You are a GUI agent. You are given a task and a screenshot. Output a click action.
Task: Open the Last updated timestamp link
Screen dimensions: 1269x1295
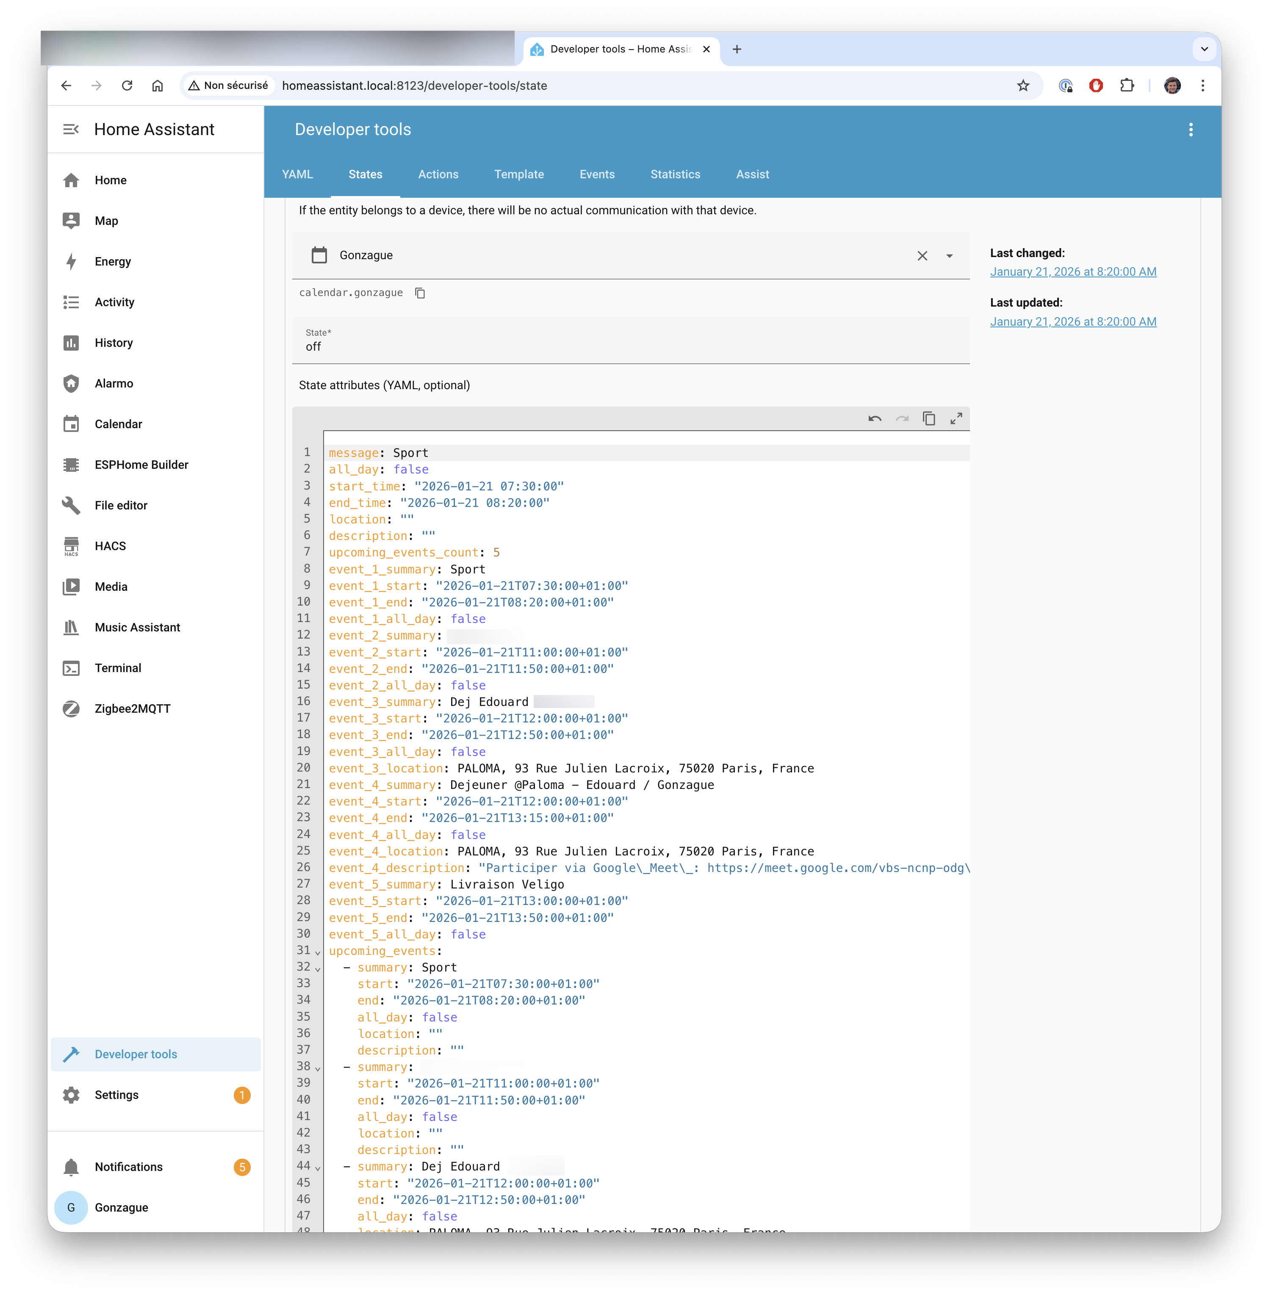[1072, 322]
